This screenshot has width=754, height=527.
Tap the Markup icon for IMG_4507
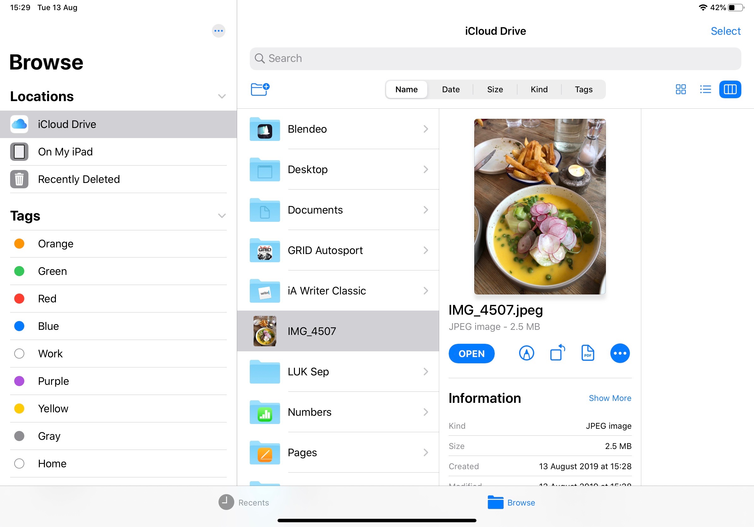point(526,353)
